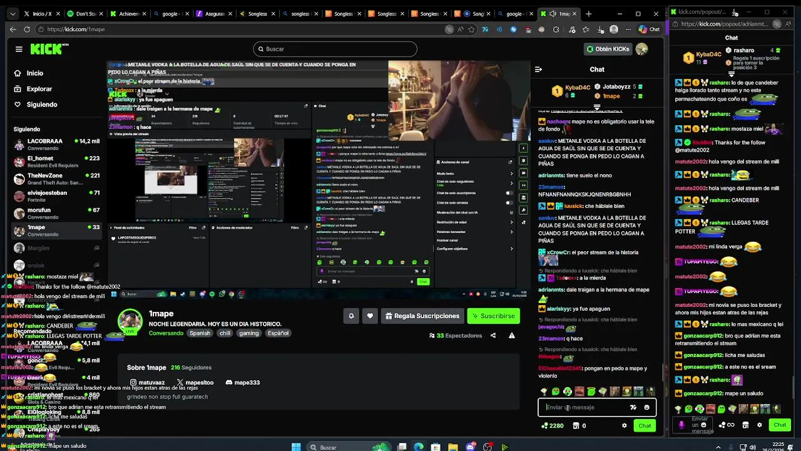Switch to the Inicio / X tab

pyautogui.click(x=41, y=13)
